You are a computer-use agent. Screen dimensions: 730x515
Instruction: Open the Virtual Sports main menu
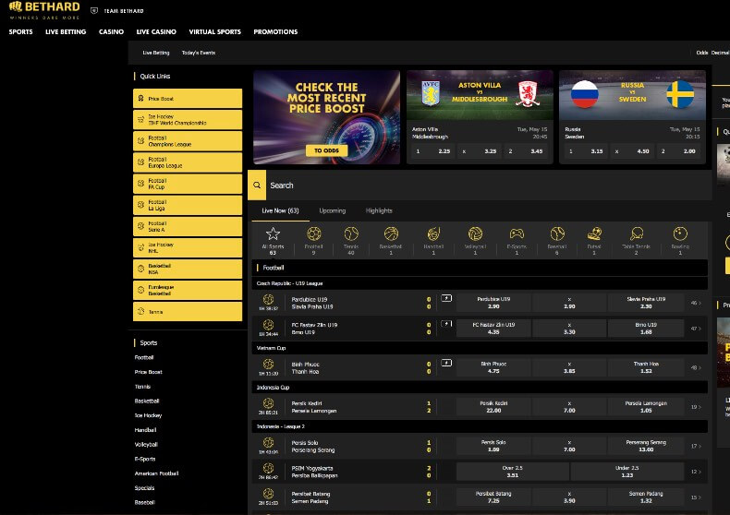(214, 31)
